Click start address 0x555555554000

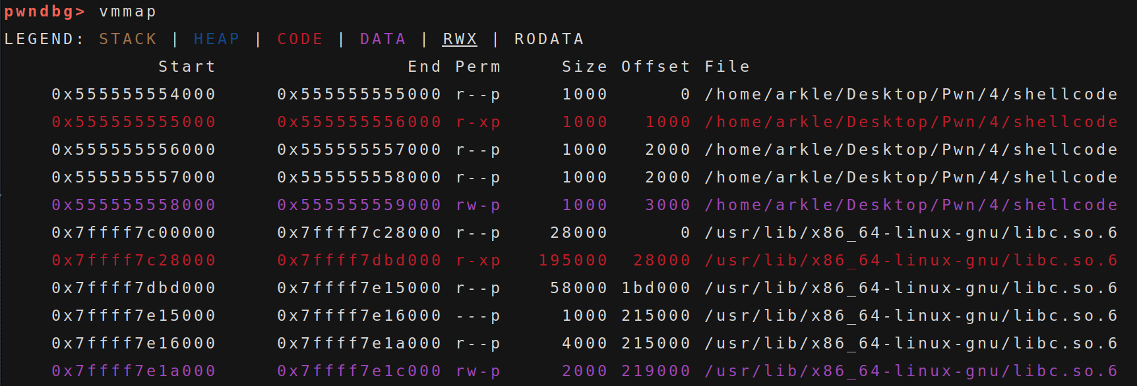[x=134, y=95]
